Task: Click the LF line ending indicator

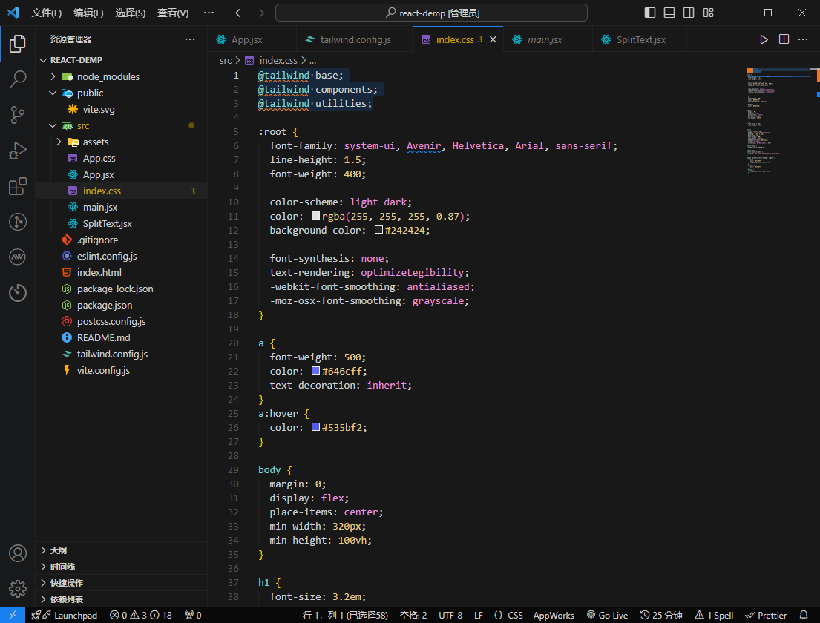Action: coord(479,615)
